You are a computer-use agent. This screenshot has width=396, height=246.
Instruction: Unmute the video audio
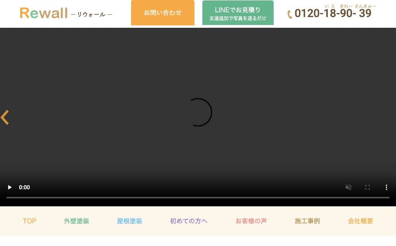pos(348,187)
